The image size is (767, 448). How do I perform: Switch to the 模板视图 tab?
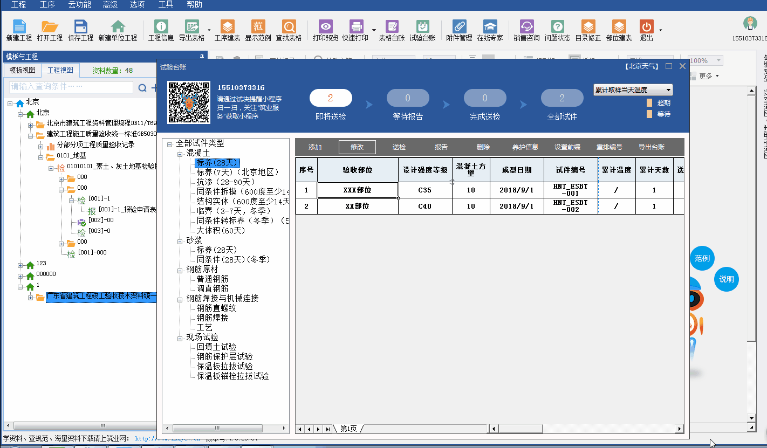pyautogui.click(x=22, y=71)
